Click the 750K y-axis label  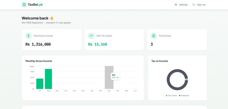pos(32,72)
